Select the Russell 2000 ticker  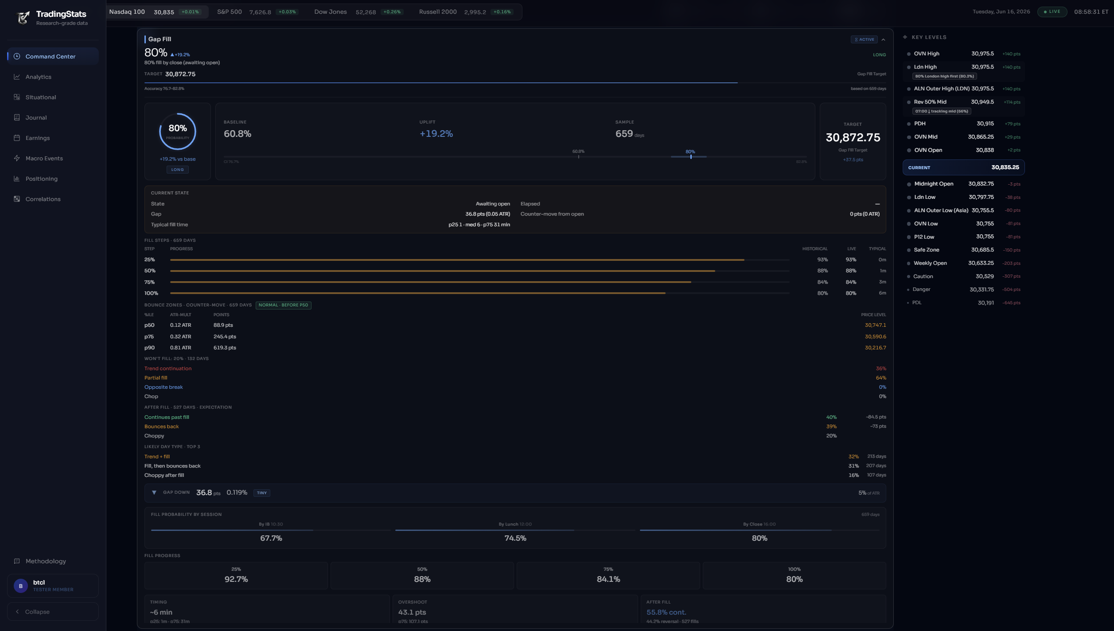pos(465,12)
